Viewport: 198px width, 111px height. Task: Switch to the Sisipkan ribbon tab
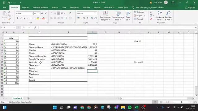(x=25, y=7)
